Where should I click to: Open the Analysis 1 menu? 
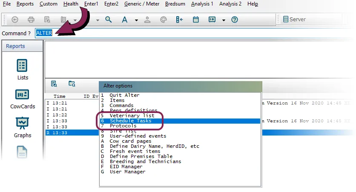tap(202, 4)
